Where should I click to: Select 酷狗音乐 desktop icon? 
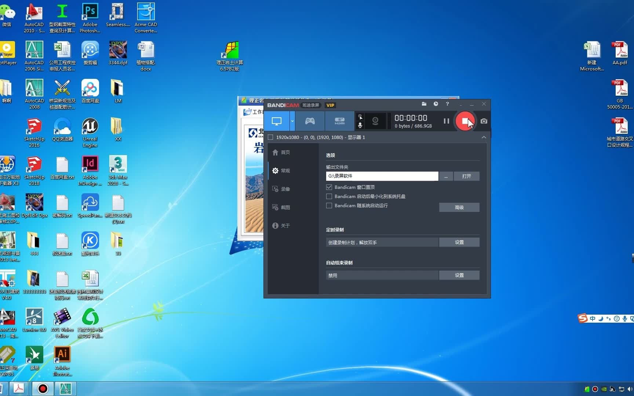pyautogui.click(x=90, y=243)
